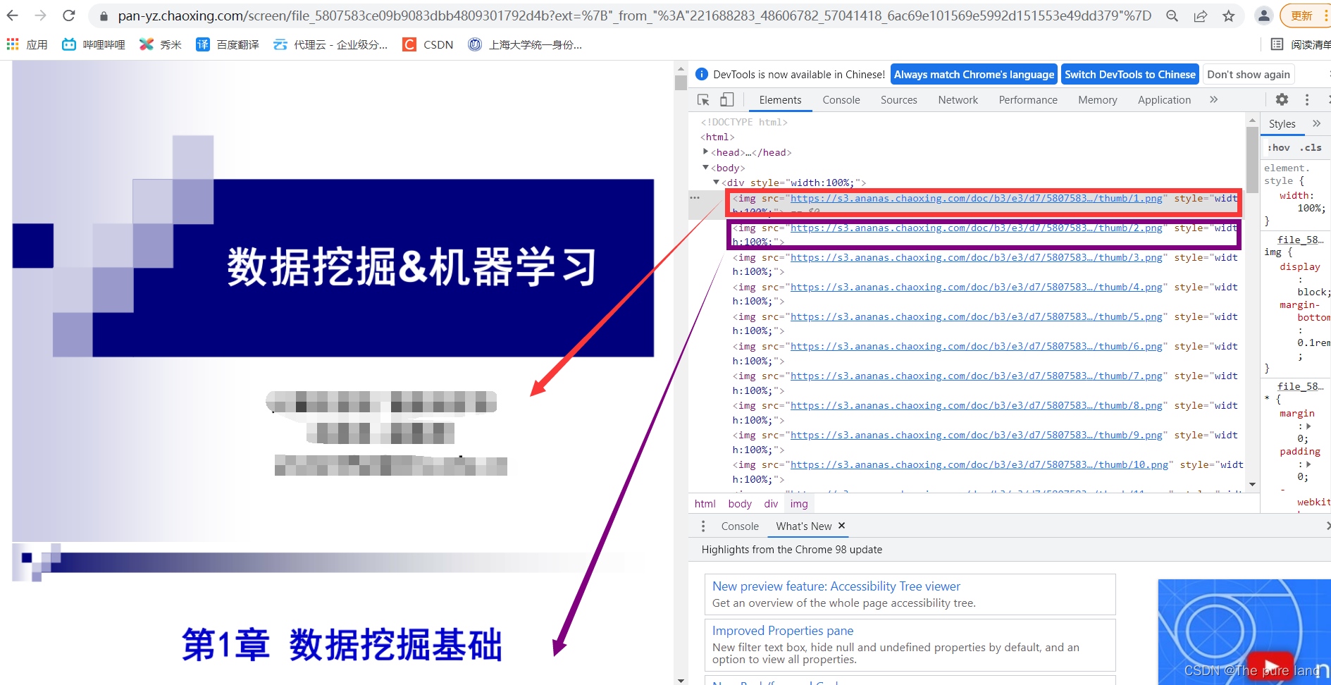Open DevTools settings gear
The image size is (1331, 685).
(x=1282, y=100)
